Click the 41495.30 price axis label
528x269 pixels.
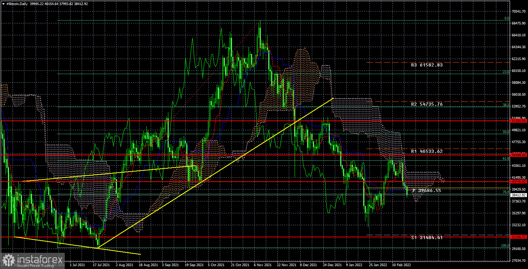519,178
